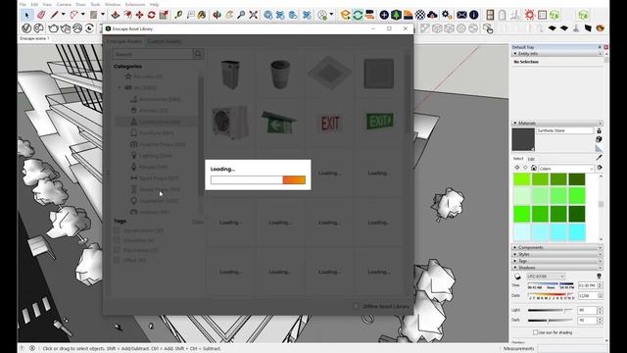
Task: Select the air conditioner unit thumbnail
Action: click(x=230, y=123)
